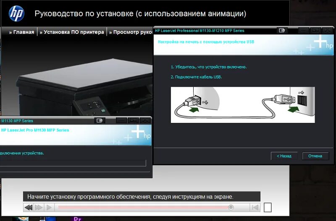Click the heading "HP LaserJet Pro M1130 MFP Series"
Viewport: 336px width, 221px height.
[x=35, y=130]
